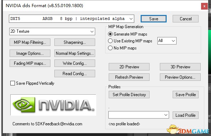Click the SDKFeedback@nvidia.com comments text

47,124
